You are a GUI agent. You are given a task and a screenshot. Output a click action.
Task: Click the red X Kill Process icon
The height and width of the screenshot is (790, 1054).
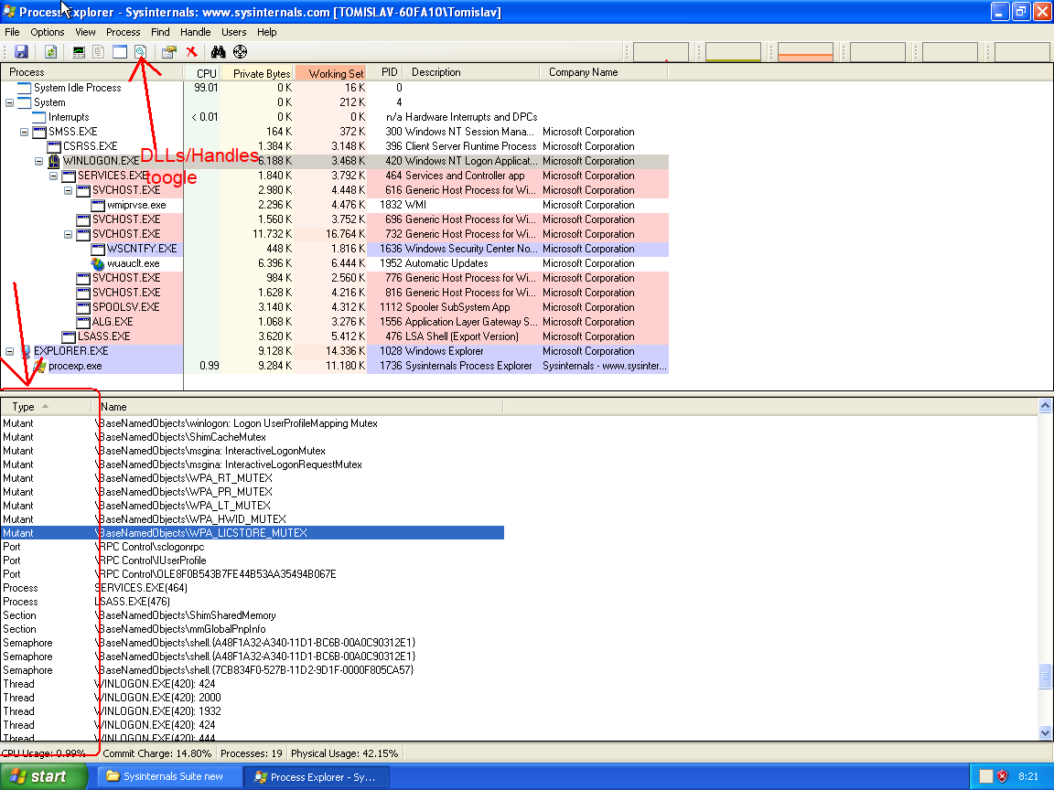point(191,52)
